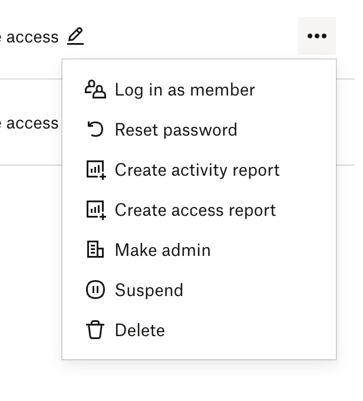
Task: Choose the "Delete" label in menu
Action: pyautogui.click(x=140, y=330)
